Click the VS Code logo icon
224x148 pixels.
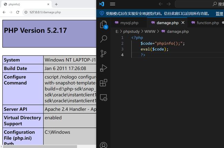(x=102, y=4)
